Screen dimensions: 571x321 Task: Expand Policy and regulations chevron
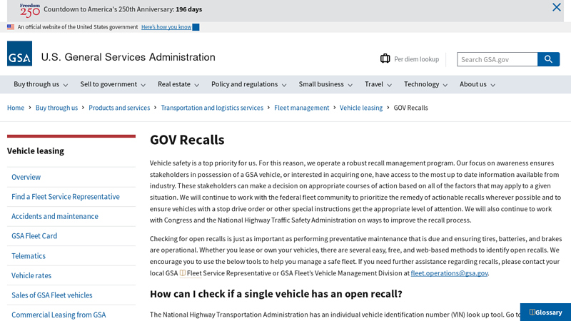tap(284, 85)
